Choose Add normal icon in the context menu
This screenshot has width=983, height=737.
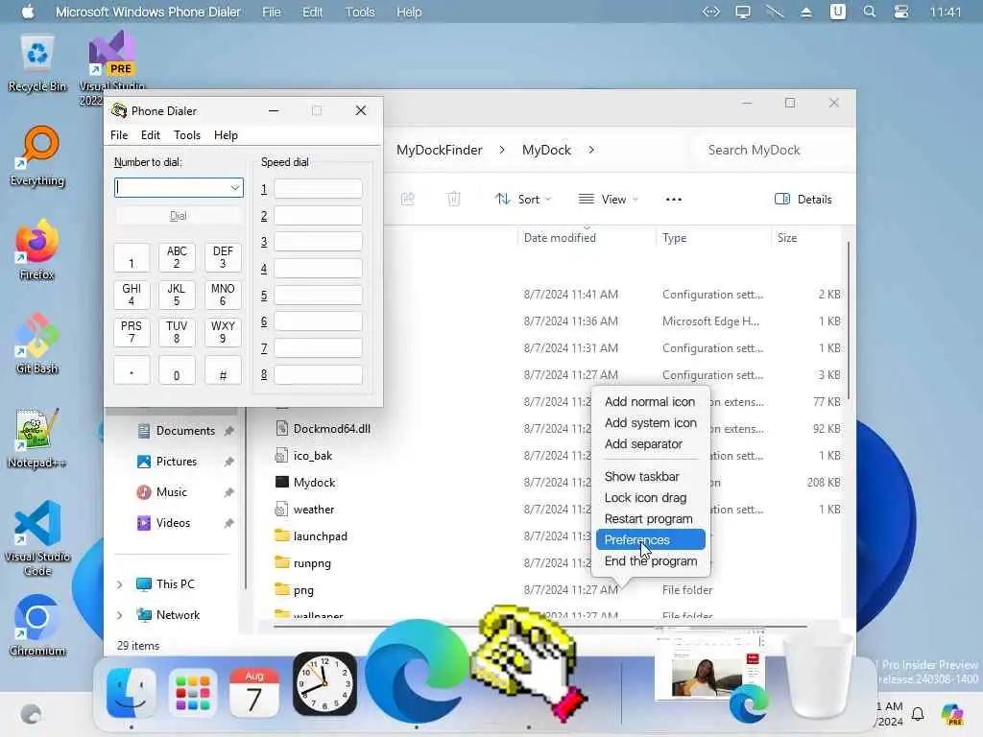[651, 402]
